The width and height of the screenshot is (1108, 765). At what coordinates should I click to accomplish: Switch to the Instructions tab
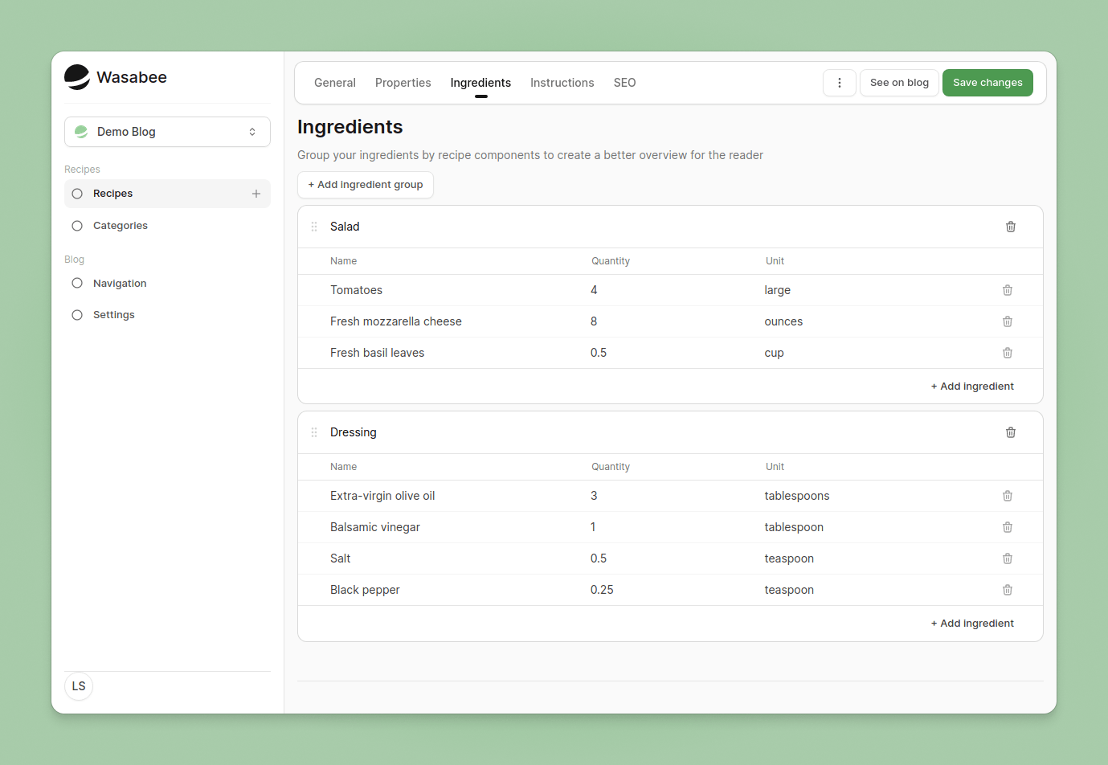[x=562, y=83]
